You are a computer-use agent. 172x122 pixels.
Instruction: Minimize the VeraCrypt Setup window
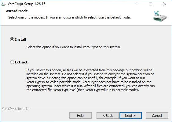(x=137, y=4)
